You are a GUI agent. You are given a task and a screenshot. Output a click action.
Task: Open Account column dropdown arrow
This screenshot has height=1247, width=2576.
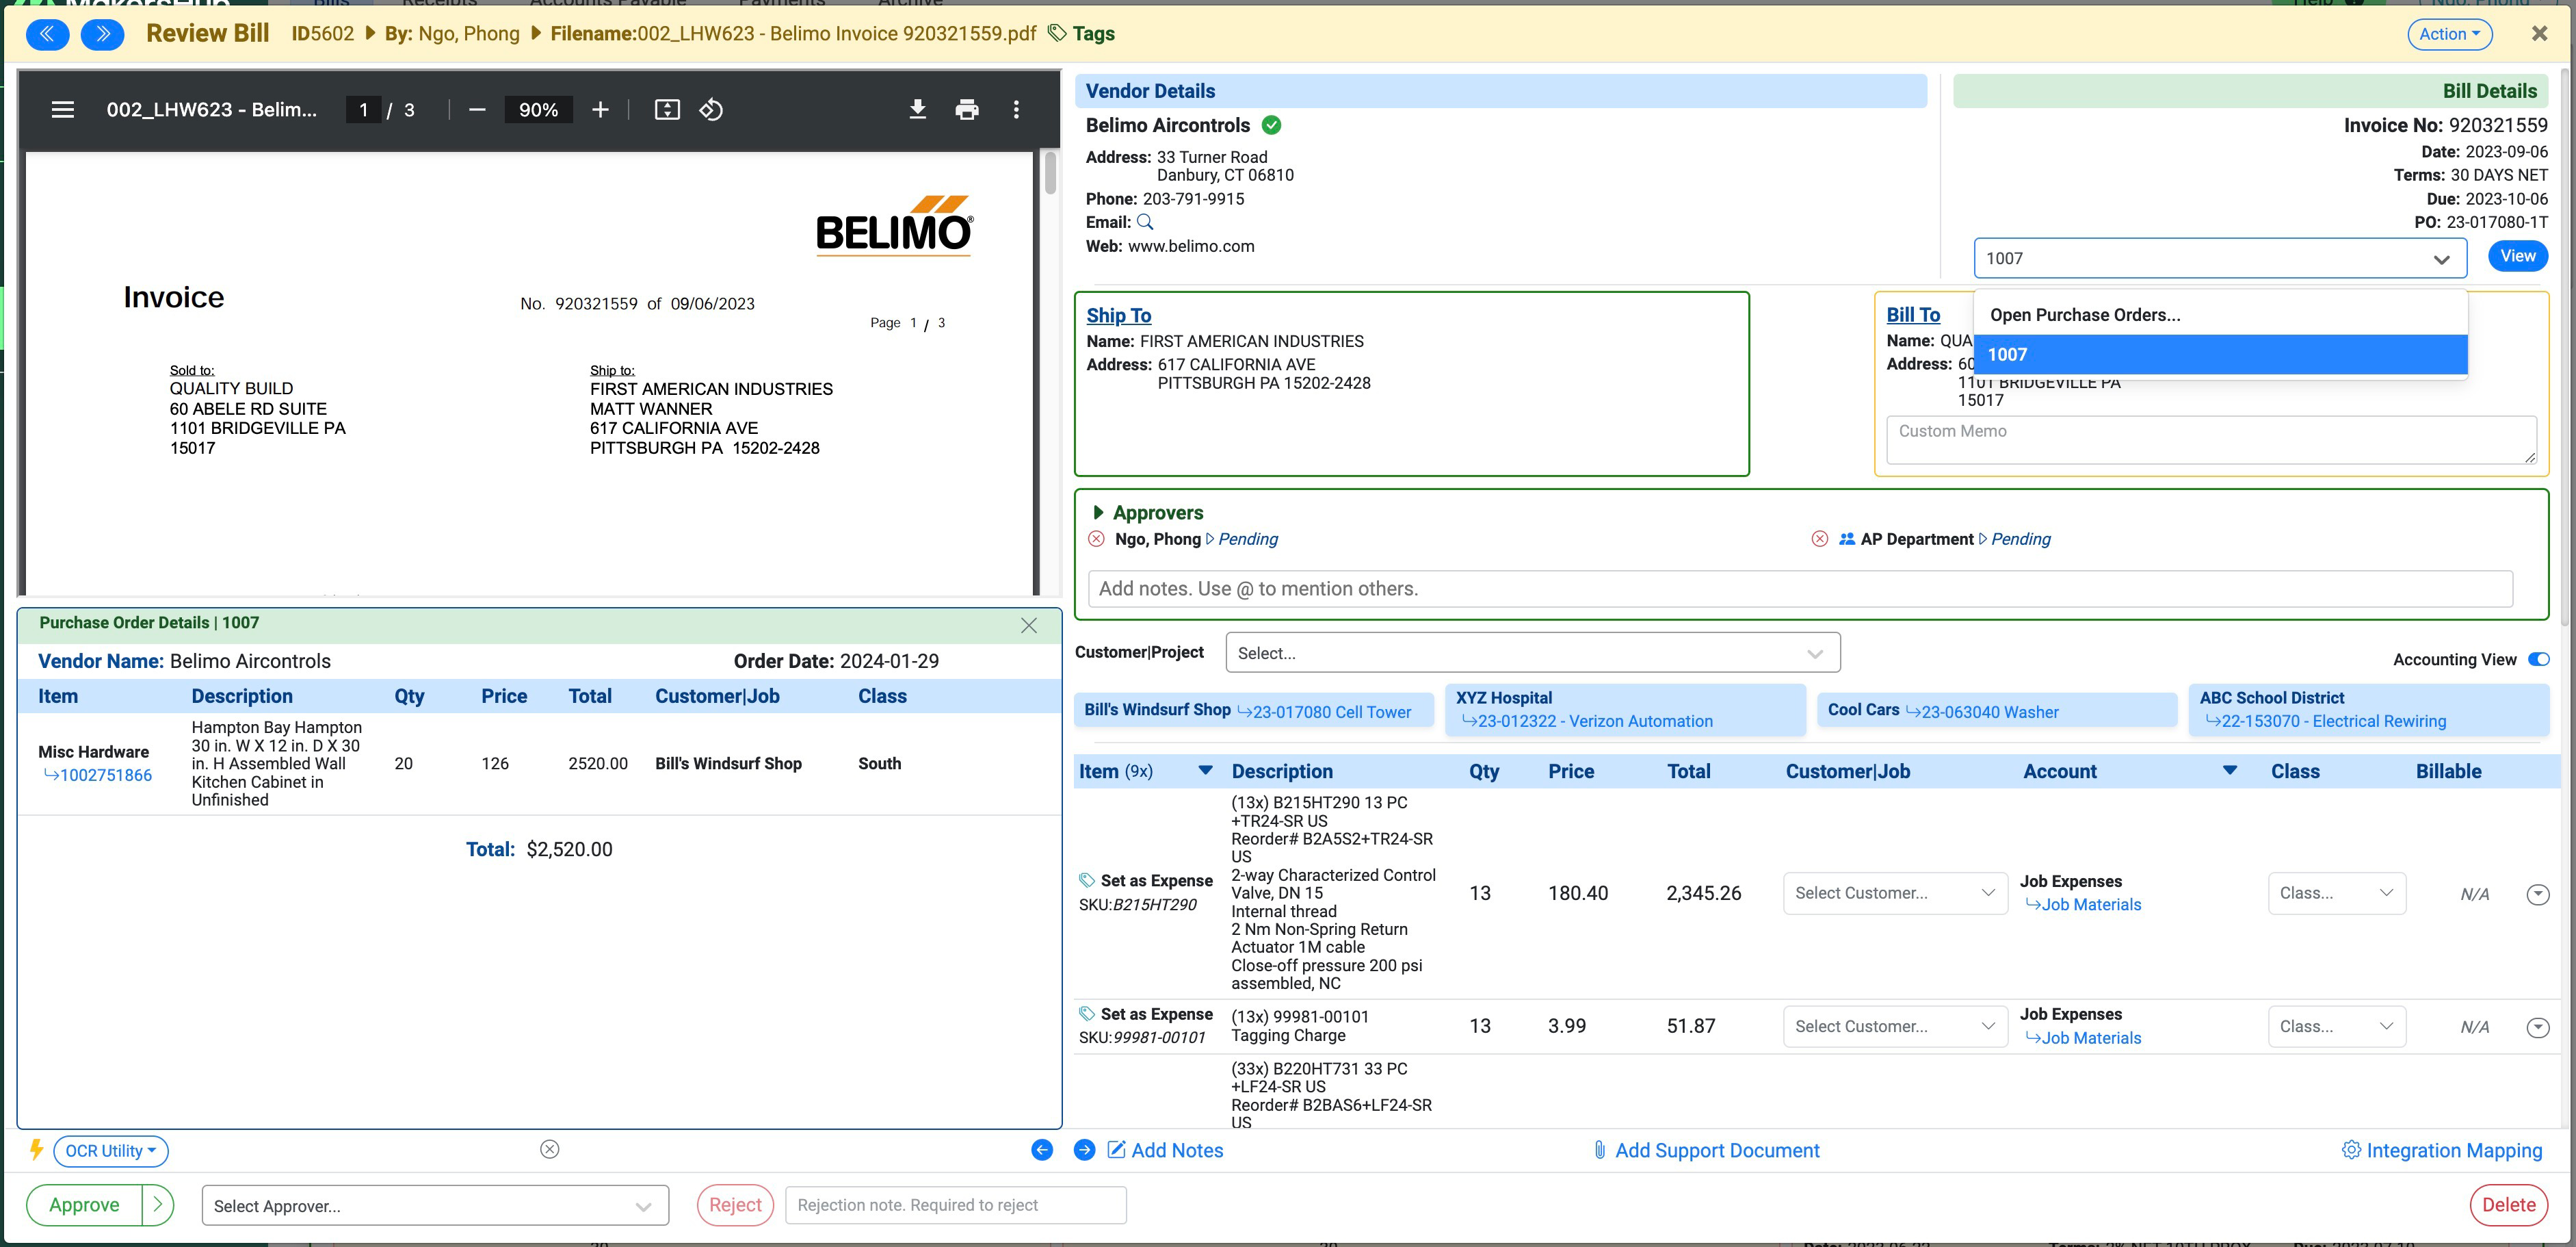(x=2229, y=771)
